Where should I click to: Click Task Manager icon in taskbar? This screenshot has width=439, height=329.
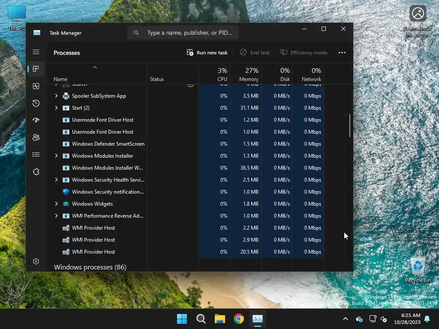click(x=258, y=319)
